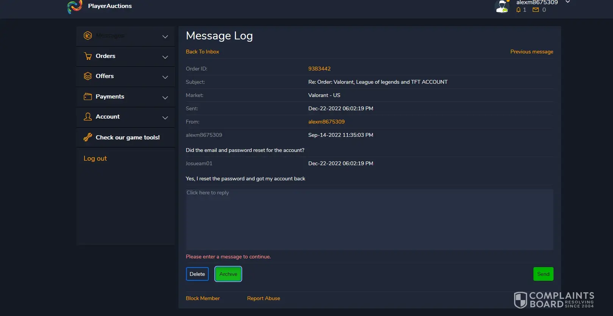Click the Sep-14-2022 11:35:03 PM timestamp
The width and height of the screenshot is (613, 316).
[341, 135]
